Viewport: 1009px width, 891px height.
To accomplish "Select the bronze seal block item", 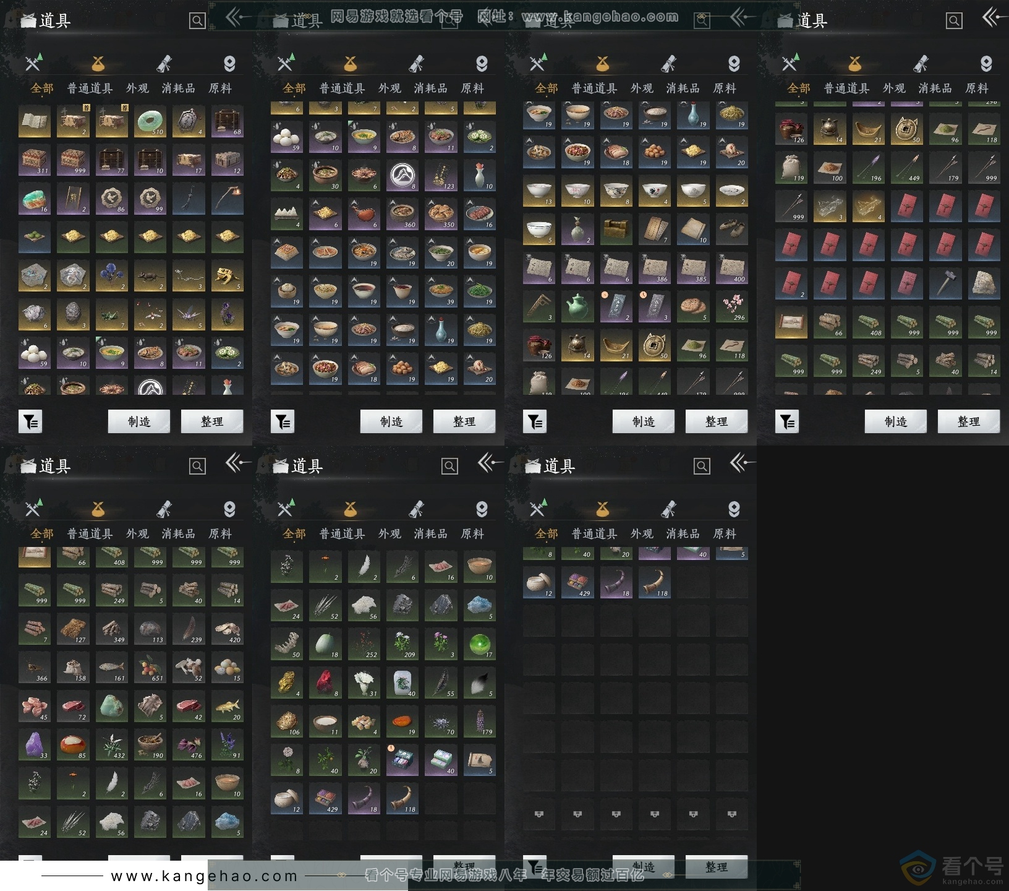I will [x=616, y=230].
